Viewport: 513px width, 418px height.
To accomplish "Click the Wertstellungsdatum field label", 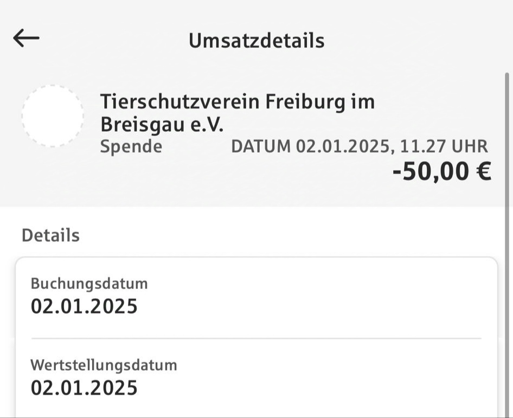I will (104, 365).
